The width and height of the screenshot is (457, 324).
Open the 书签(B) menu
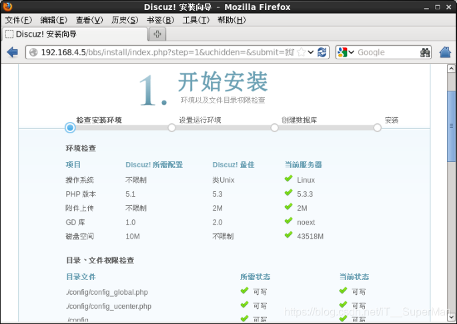tap(160, 20)
